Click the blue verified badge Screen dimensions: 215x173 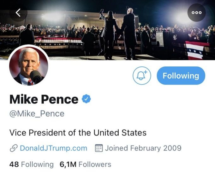click(x=87, y=99)
